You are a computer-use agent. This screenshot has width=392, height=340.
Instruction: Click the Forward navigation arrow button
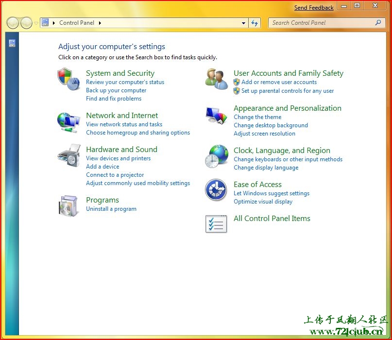click(x=26, y=23)
